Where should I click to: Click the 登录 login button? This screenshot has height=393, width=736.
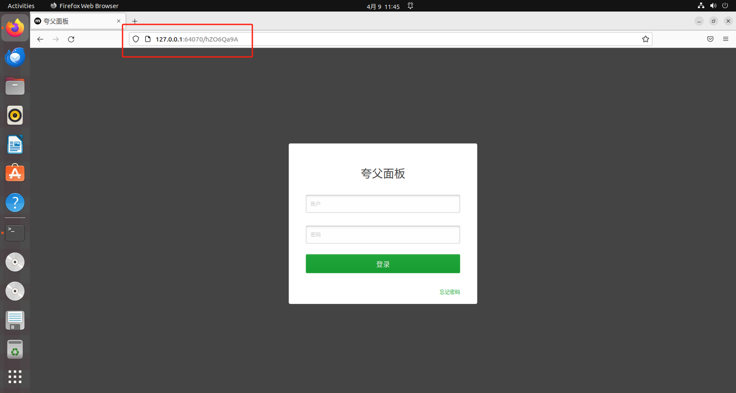(x=382, y=263)
